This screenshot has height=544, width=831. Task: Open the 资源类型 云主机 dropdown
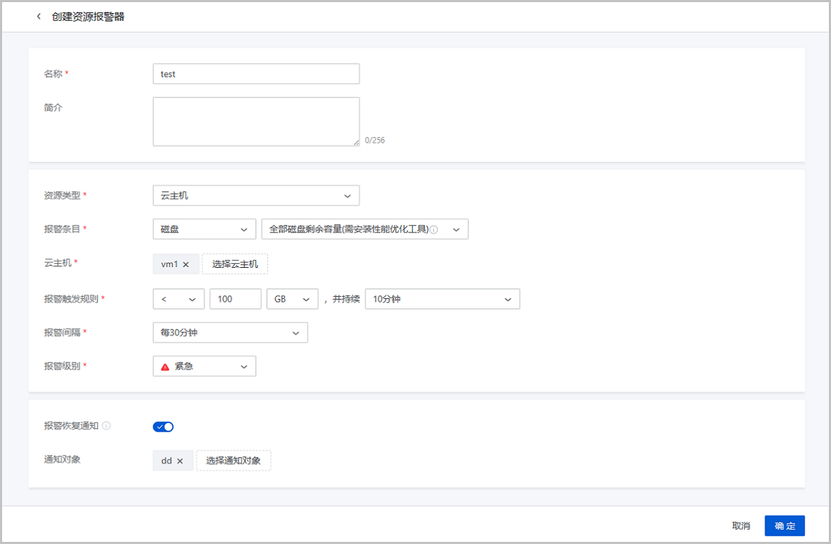(256, 196)
